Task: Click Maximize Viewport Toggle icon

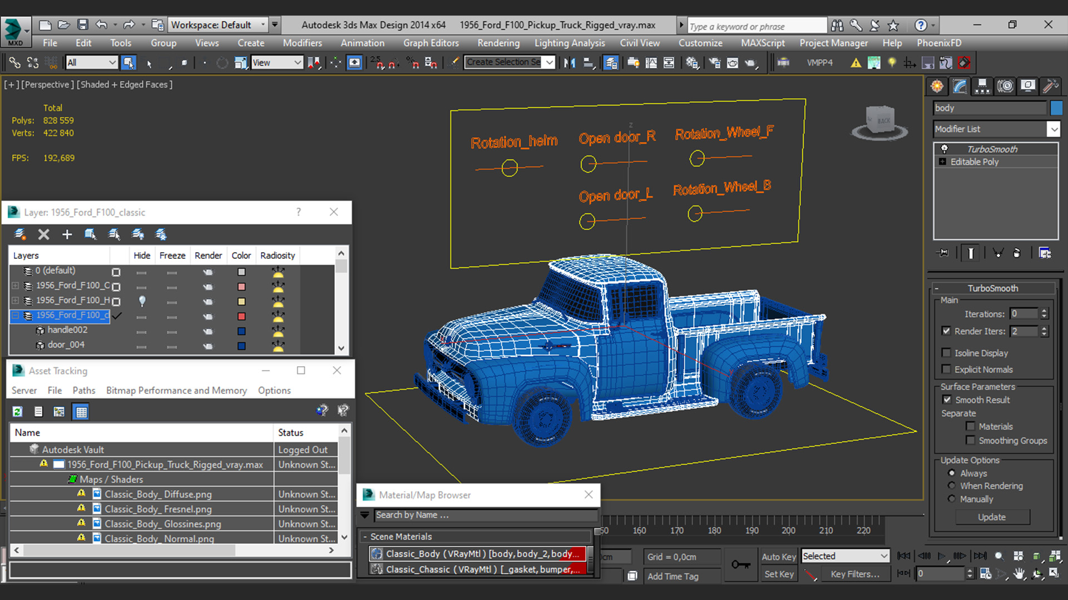Action: tap(1054, 574)
